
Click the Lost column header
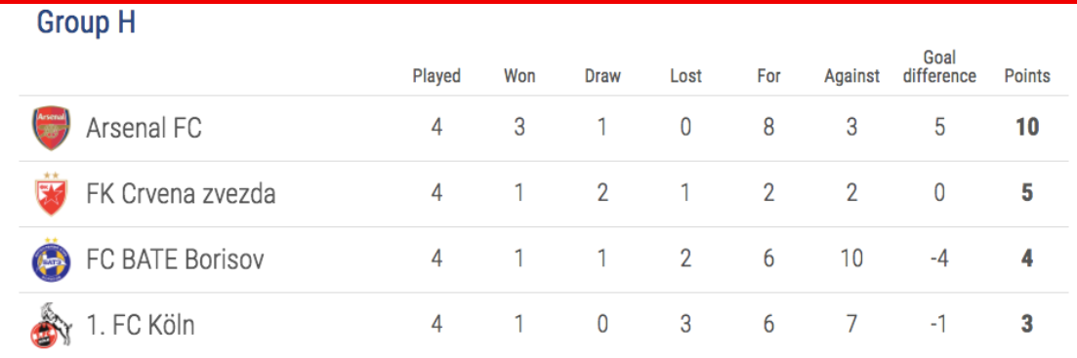[685, 75]
